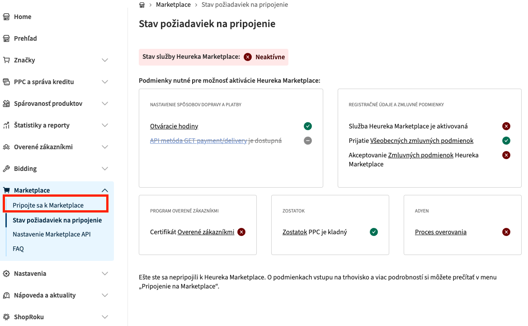
Task: Click the Overené zákazníkmi people icon
Action: (6, 147)
